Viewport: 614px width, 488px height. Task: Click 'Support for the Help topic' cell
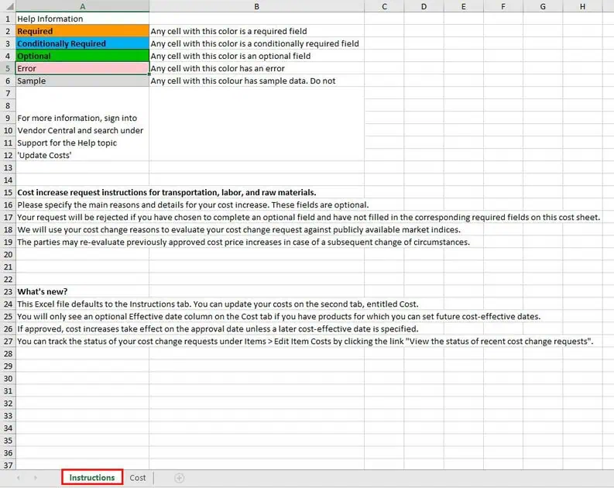click(82, 143)
